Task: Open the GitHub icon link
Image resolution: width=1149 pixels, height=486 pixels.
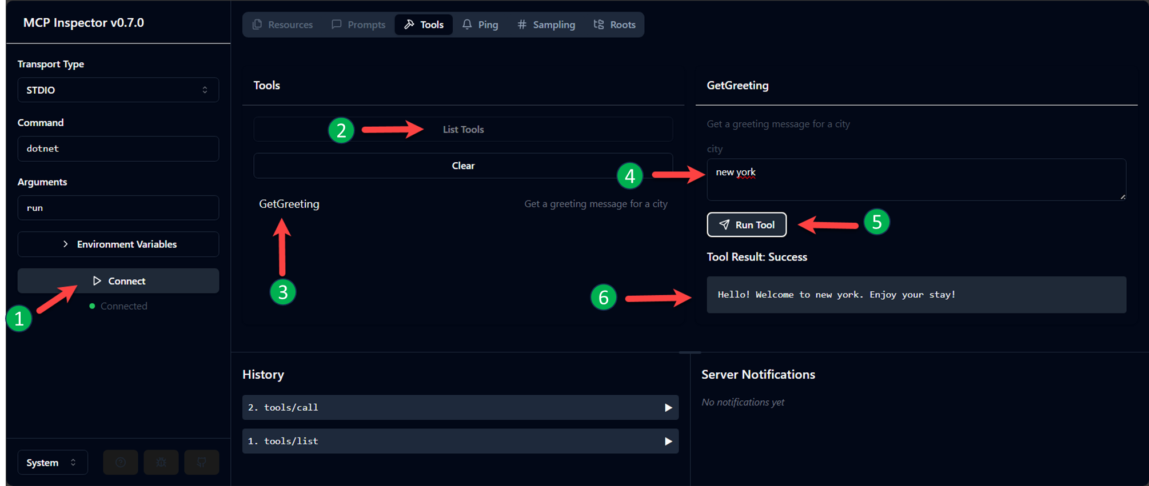Action: [202, 463]
